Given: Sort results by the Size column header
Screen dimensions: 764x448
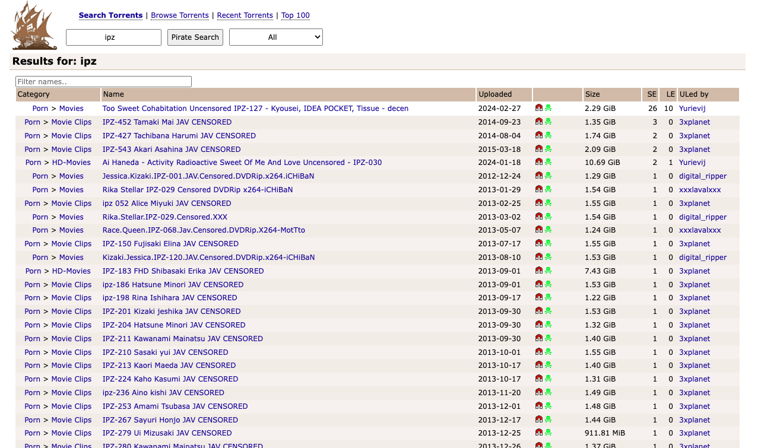Looking at the screenshot, I should point(592,94).
